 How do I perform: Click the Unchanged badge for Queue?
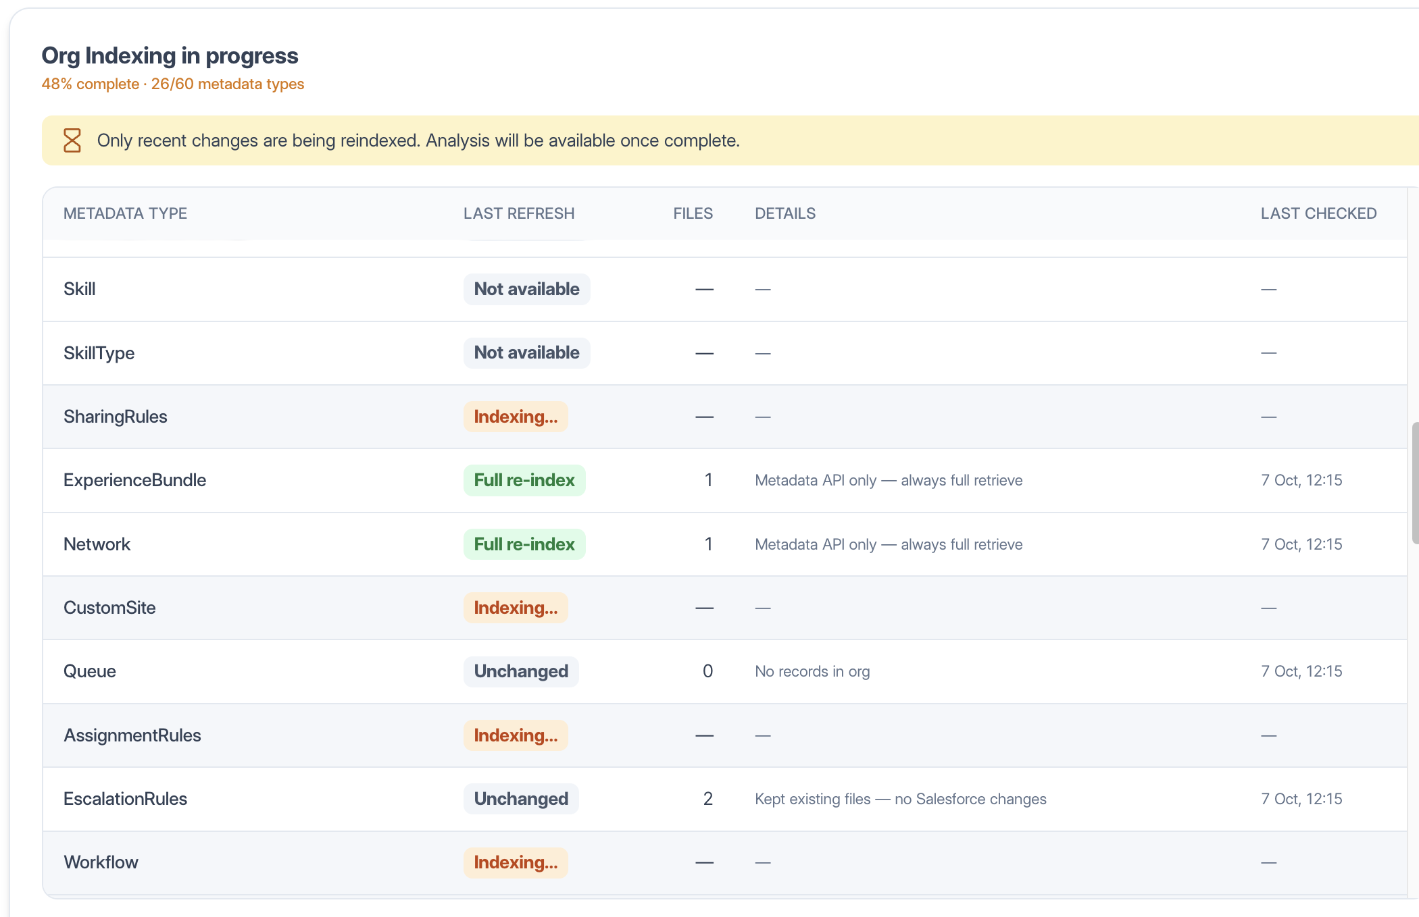point(521,671)
